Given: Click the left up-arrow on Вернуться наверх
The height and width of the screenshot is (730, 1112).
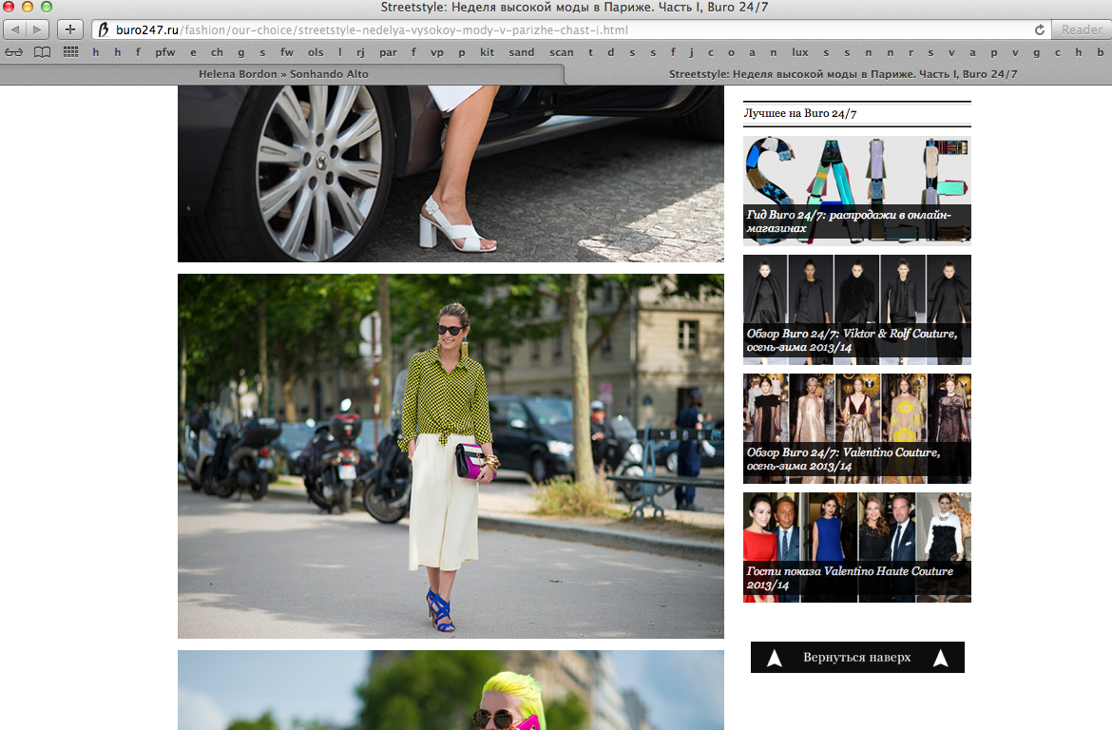Looking at the screenshot, I should [x=775, y=658].
